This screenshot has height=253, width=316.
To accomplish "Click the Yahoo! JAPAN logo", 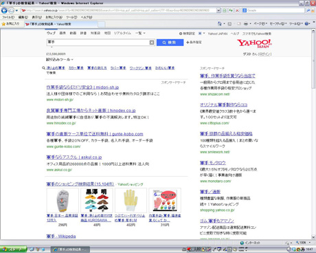I will click(254, 43).
